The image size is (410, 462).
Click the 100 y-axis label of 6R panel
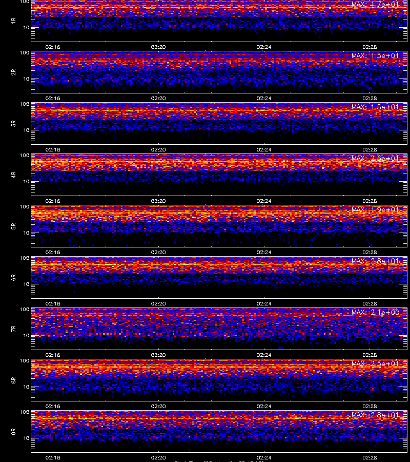pyautogui.click(x=25, y=258)
